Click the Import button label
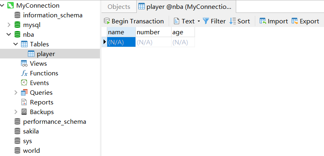 pyautogui.click(x=278, y=21)
